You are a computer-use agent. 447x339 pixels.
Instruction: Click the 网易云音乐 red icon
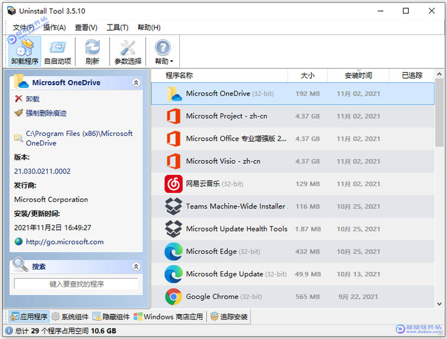pyautogui.click(x=173, y=184)
